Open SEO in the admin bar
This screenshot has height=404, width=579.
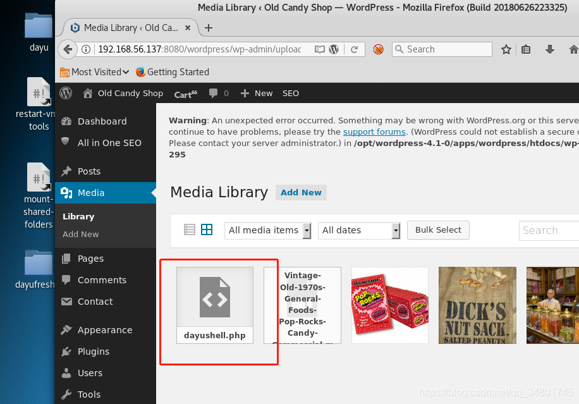point(291,93)
